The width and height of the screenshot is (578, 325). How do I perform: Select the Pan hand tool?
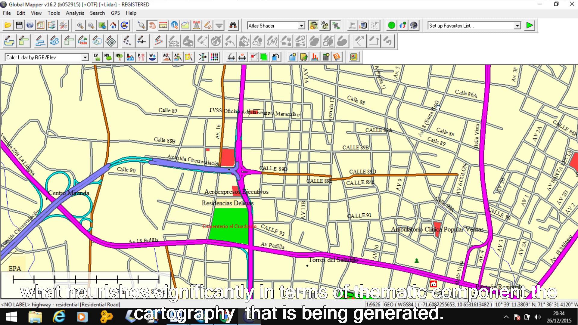click(x=152, y=26)
